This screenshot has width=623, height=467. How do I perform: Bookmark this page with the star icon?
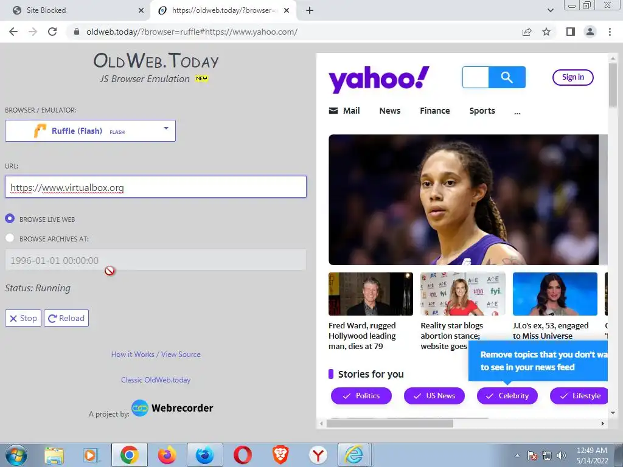546,32
